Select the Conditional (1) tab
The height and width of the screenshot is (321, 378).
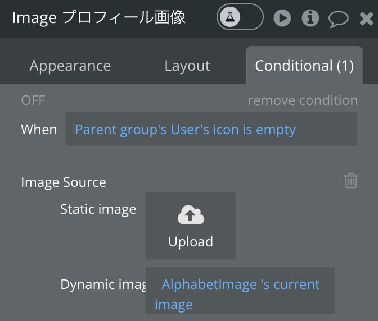[304, 66]
